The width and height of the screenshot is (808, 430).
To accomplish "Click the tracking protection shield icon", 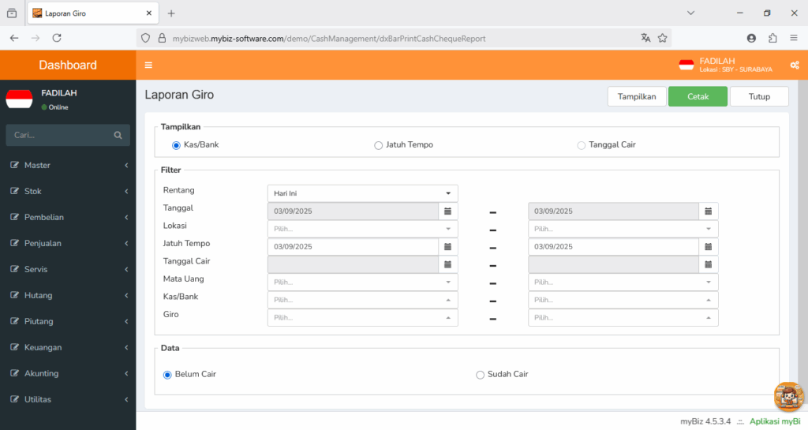I will pos(146,38).
